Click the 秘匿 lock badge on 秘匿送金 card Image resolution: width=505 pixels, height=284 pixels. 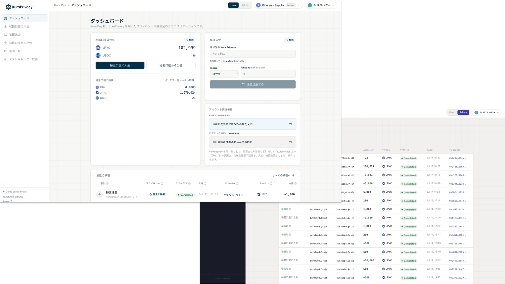290,40
